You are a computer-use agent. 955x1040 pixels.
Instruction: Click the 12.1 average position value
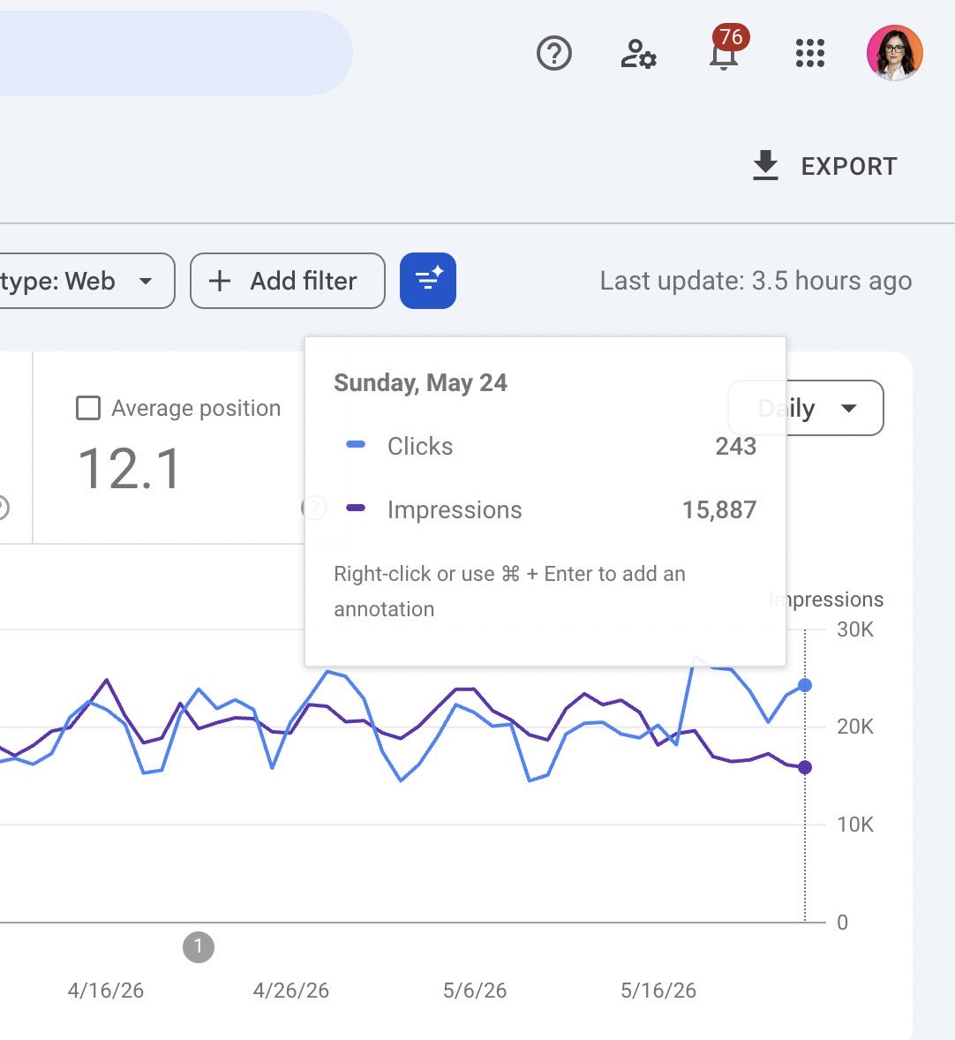(130, 470)
